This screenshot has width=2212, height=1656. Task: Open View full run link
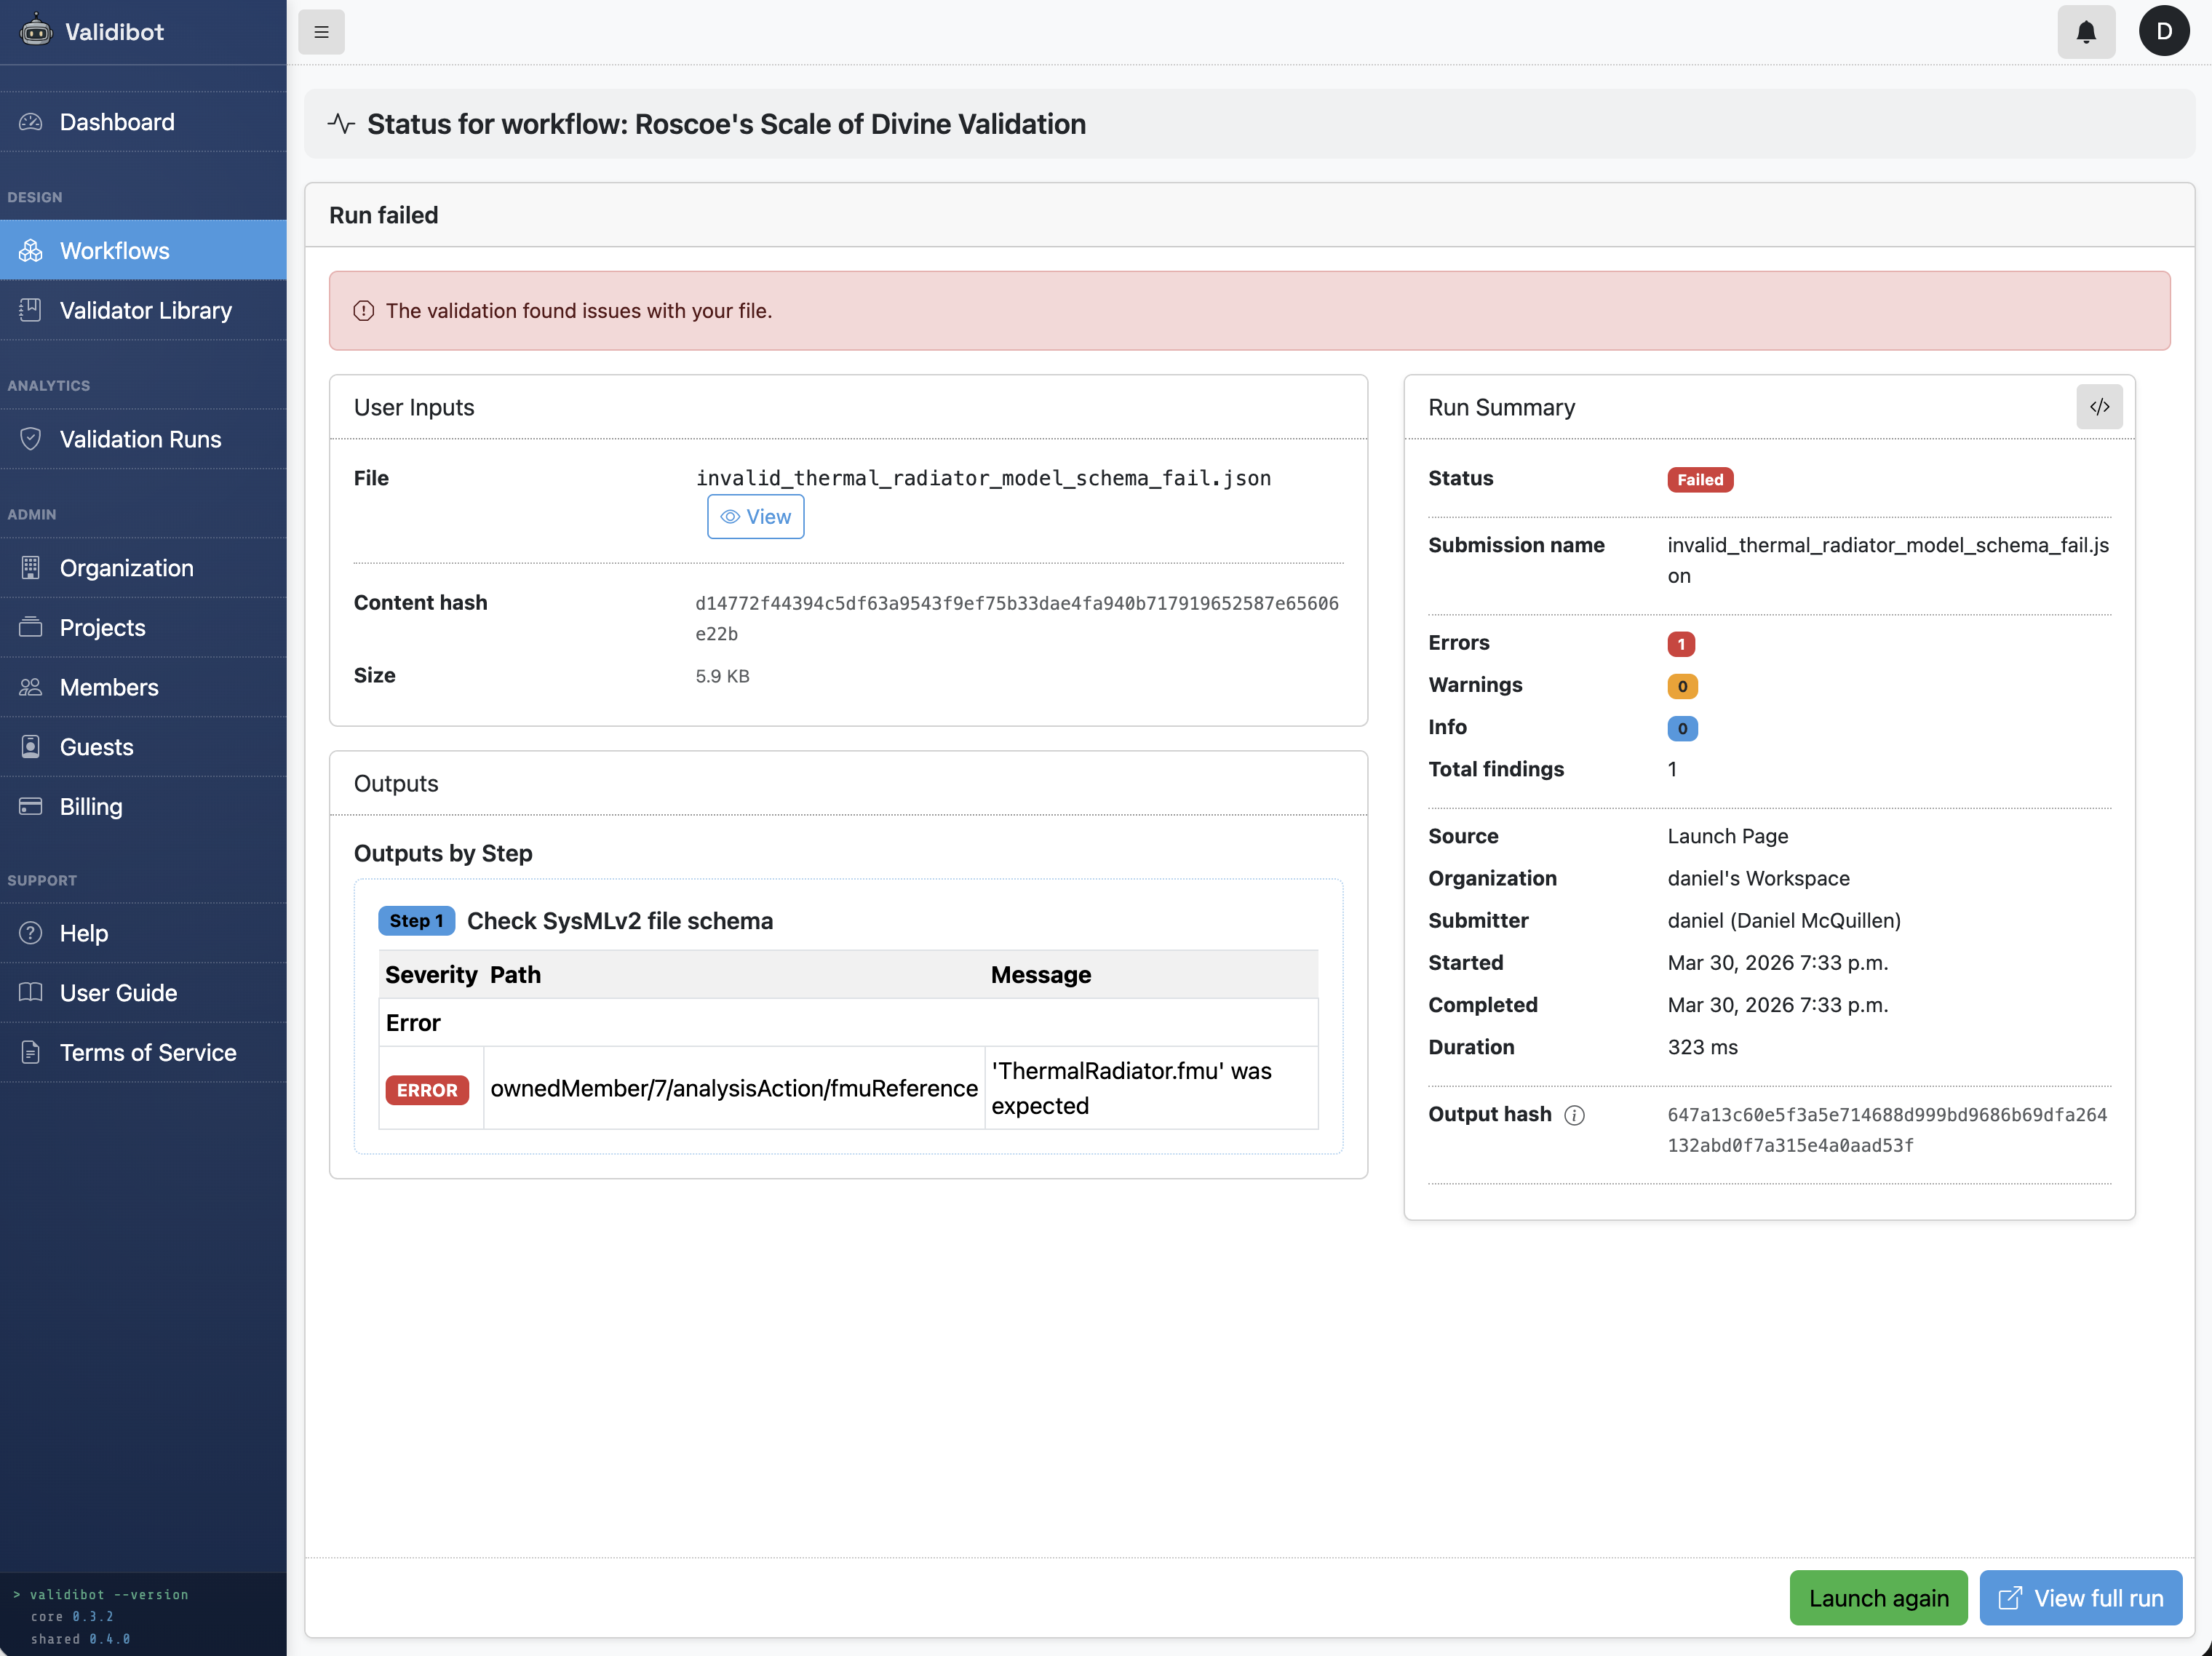pyautogui.click(x=2080, y=1598)
